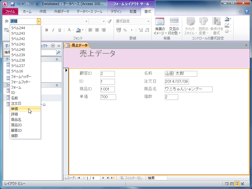Click 図形の変更 button

[x=203, y=26]
